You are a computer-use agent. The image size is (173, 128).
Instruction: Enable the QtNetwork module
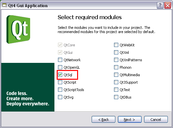click(x=60, y=60)
